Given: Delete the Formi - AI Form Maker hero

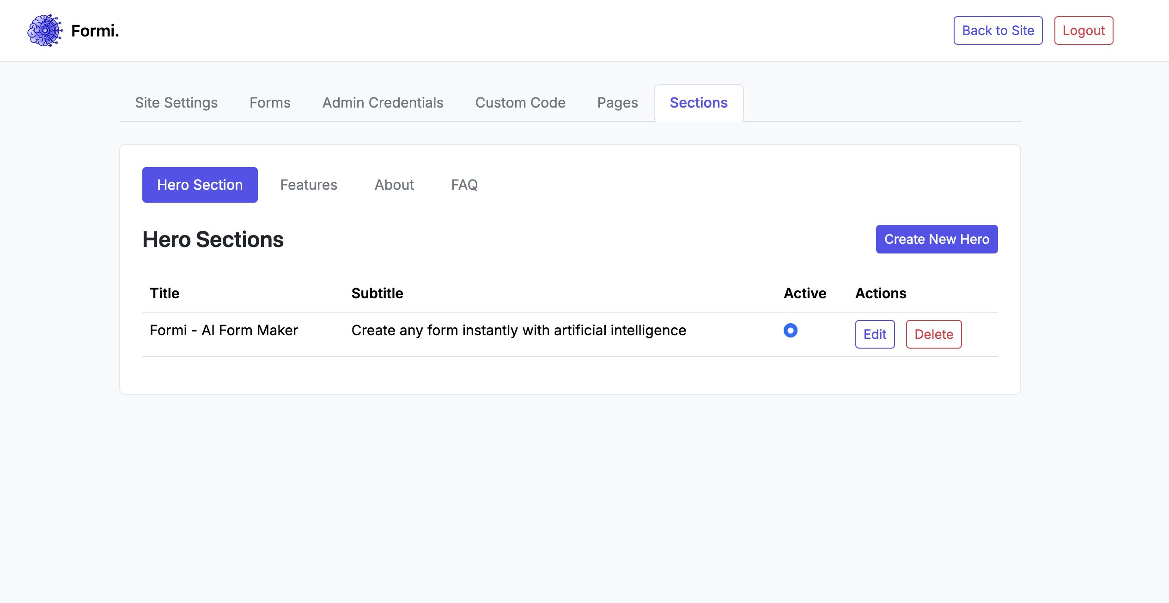Looking at the screenshot, I should [x=933, y=334].
